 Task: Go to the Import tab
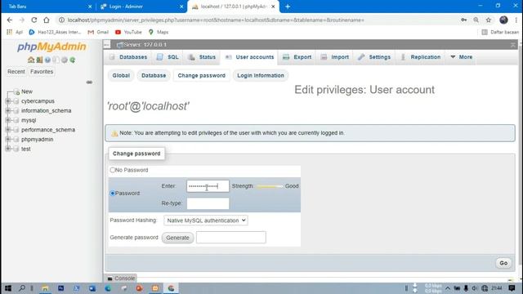[334, 57]
